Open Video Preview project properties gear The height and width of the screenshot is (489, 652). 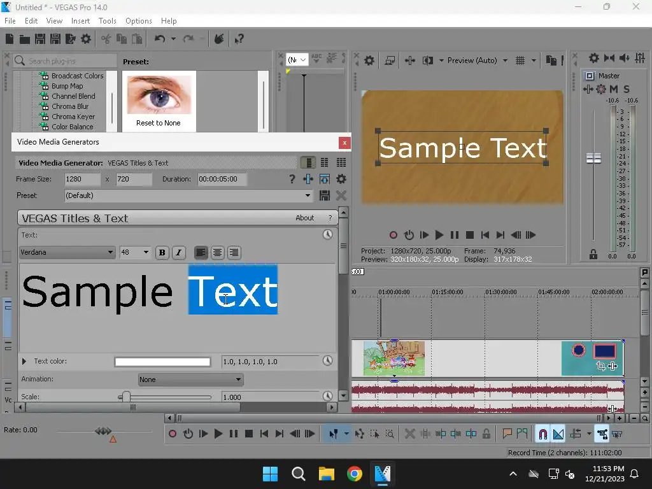pyautogui.click(x=369, y=60)
